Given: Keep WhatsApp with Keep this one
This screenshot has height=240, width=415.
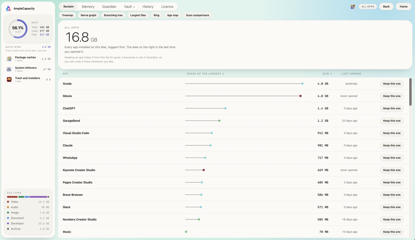Looking at the screenshot, I should pos(392,158).
